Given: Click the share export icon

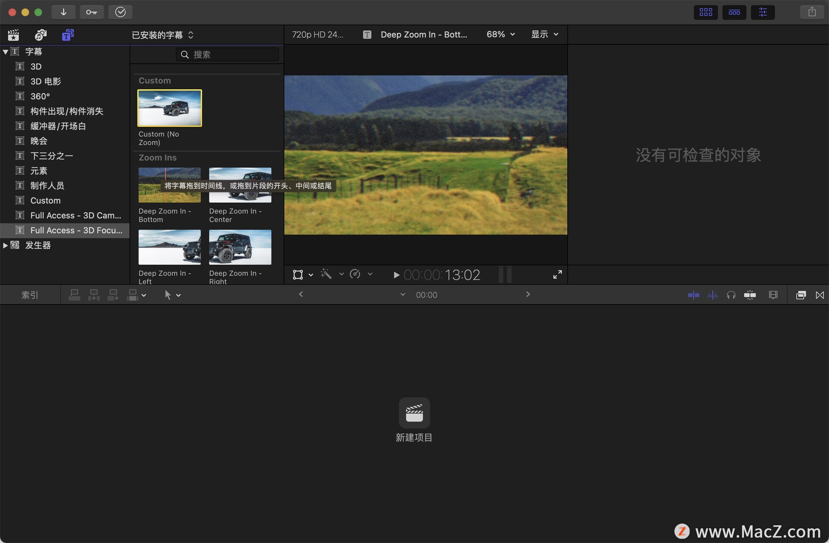Looking at the screenshot, I should (812, 12).
